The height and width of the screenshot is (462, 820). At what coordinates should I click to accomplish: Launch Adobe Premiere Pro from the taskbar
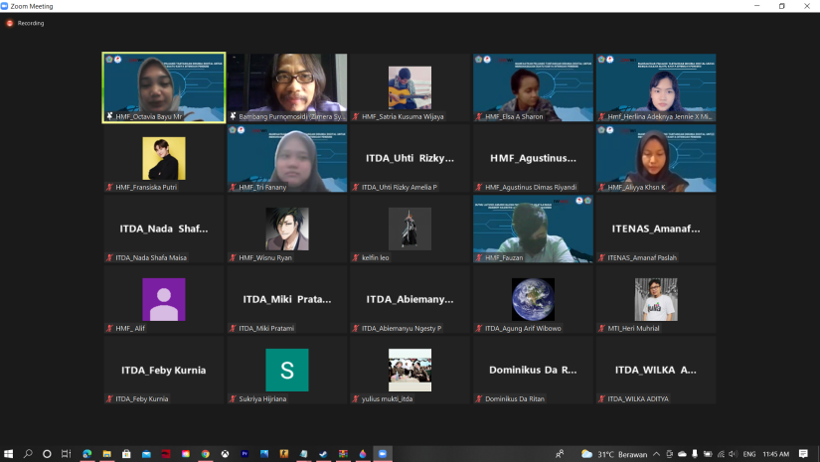(x=245, y=453)
